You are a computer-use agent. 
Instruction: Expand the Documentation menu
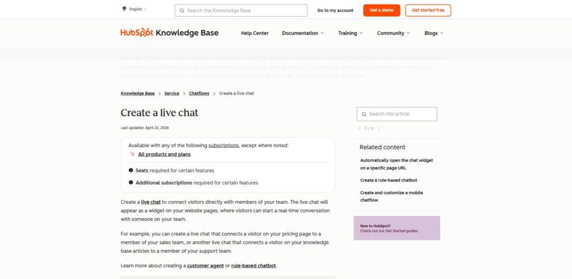pyautogui.click(x=303, y=33)
